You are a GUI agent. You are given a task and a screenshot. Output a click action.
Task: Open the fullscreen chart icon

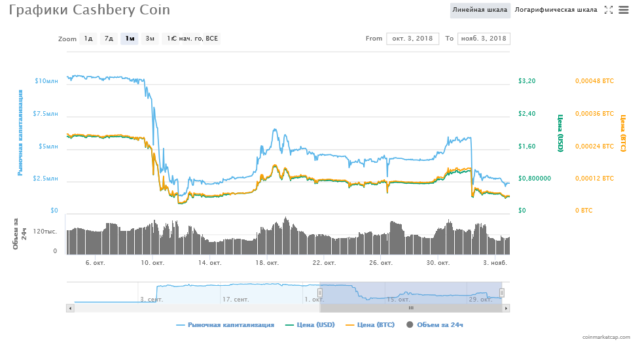click(609, 10)
